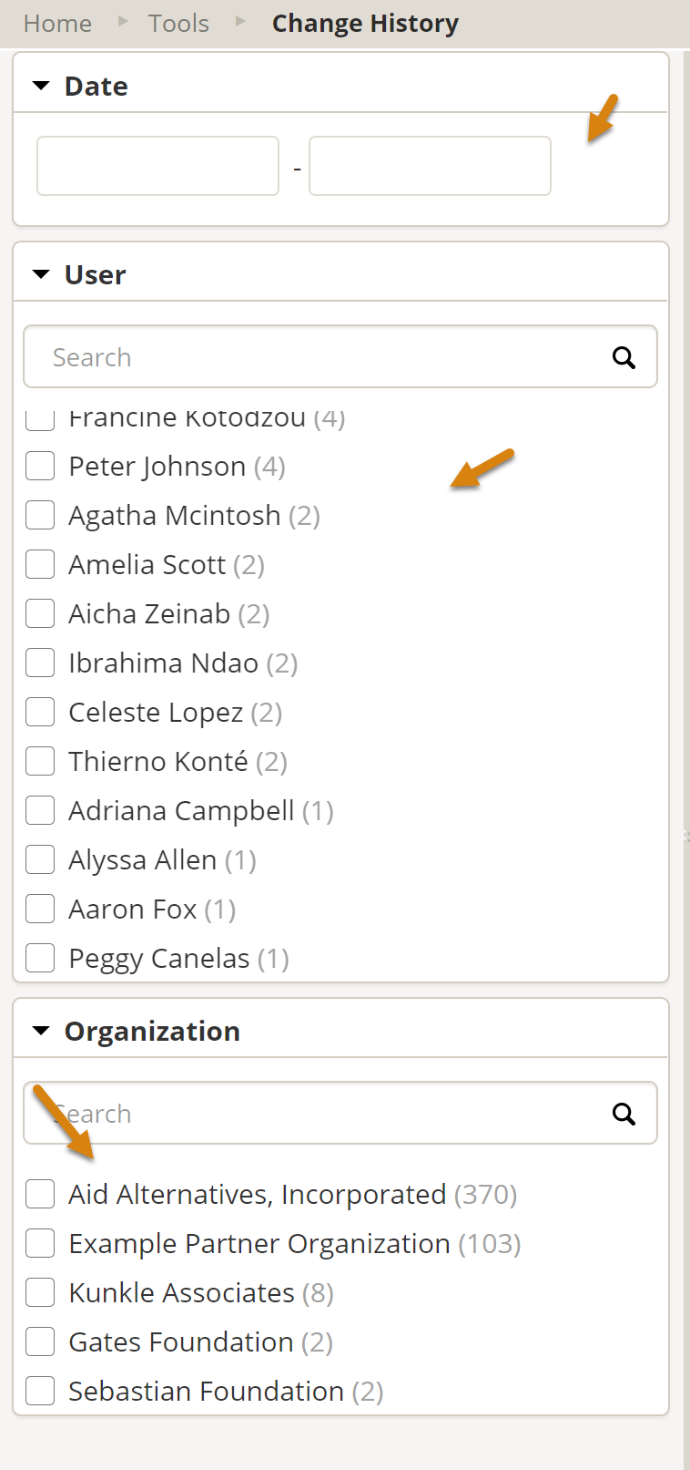Open the Tools breadcrumb link
The width and height of the screenshot is (690, 1470).
click(178, 24)
